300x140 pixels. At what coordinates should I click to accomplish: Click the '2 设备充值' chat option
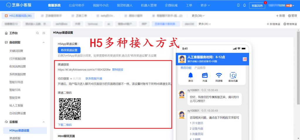click(197, 129)
